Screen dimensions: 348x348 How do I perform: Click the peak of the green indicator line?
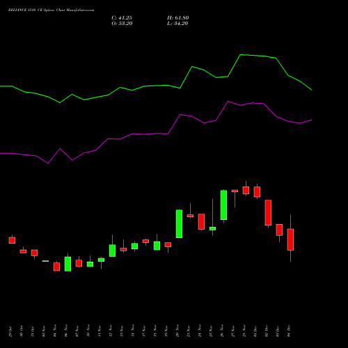[240, 55]
